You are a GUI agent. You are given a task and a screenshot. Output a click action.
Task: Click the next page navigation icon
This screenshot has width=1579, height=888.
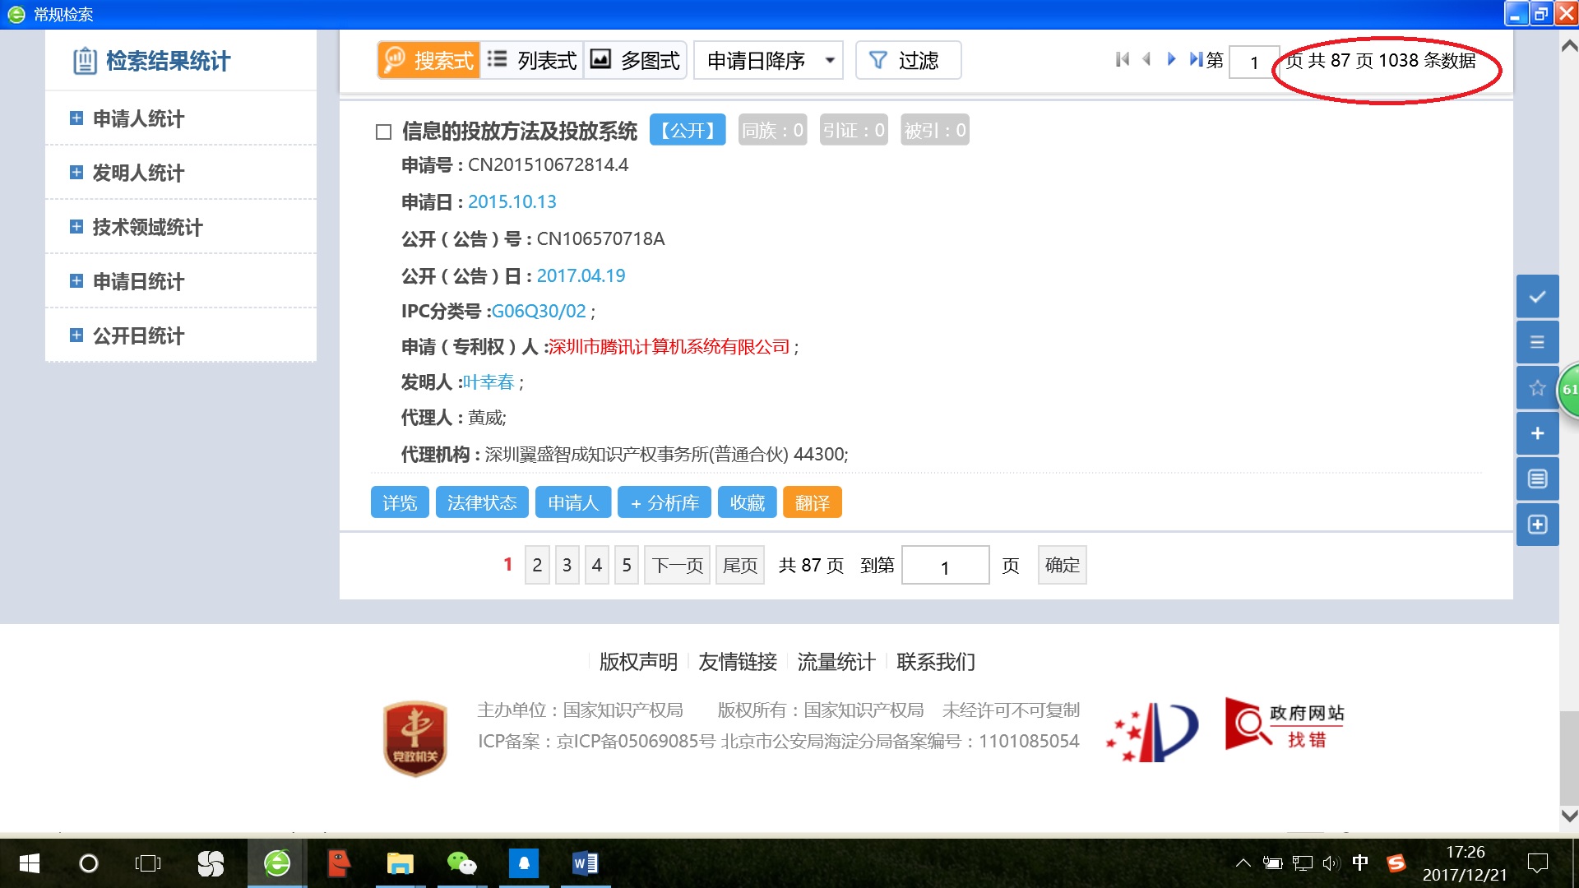[x=1171, y=60]
